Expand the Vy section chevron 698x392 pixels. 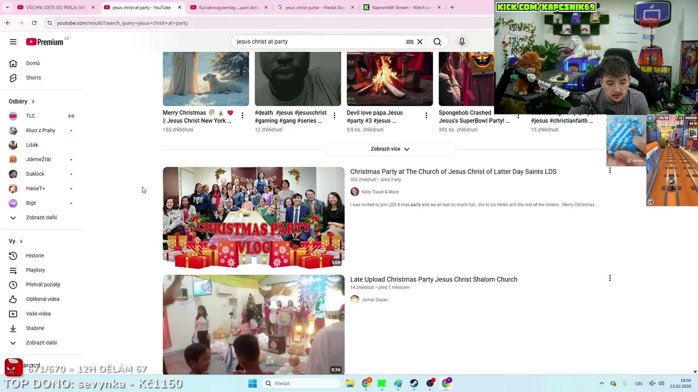21,241
